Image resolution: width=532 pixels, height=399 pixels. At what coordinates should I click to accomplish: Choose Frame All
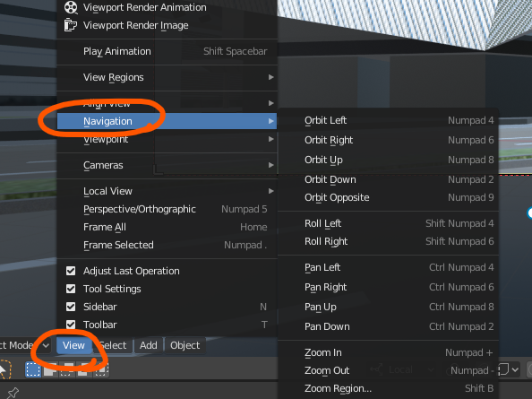[x=167, y=227]
